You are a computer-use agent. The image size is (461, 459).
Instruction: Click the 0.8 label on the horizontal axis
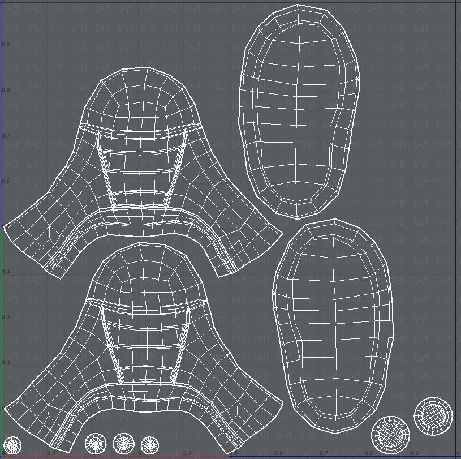369,453
